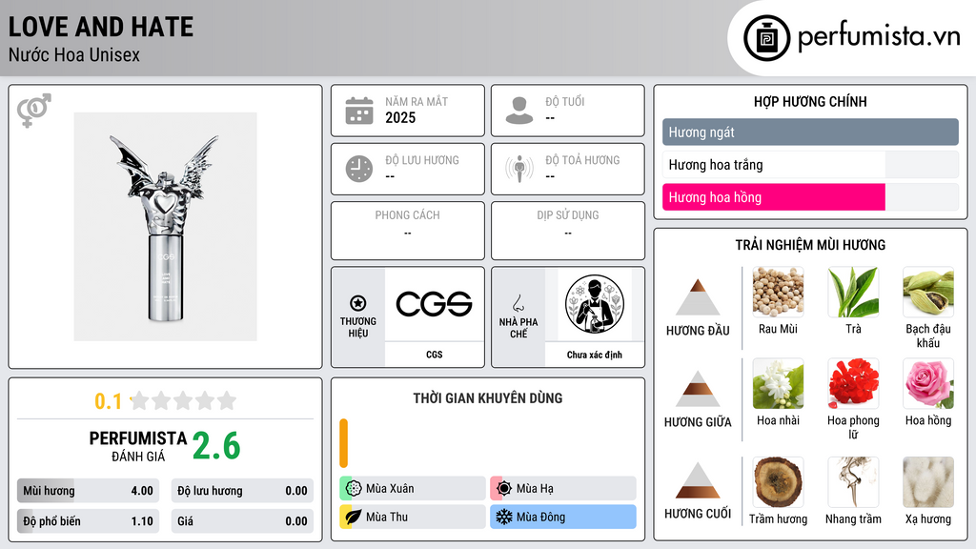The image size is (976, 549).
Task: Open the Trà note image
Action: (853, 292)
